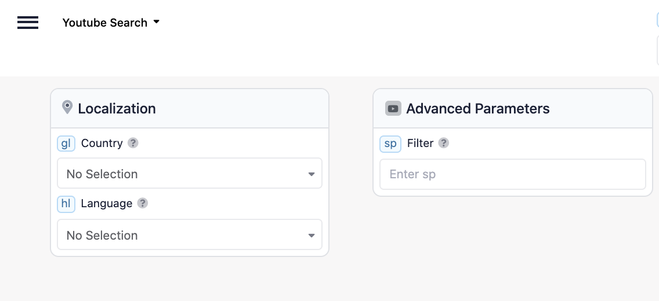The image size is (659, 301).
Task: Open the Language No Selection dropdown
Action: [x=190, y=234]
